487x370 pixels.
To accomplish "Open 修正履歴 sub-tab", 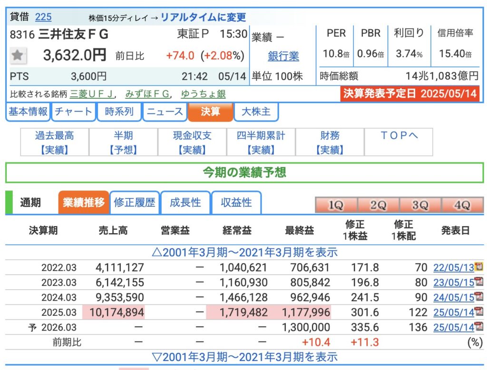I will coord(135,202).
